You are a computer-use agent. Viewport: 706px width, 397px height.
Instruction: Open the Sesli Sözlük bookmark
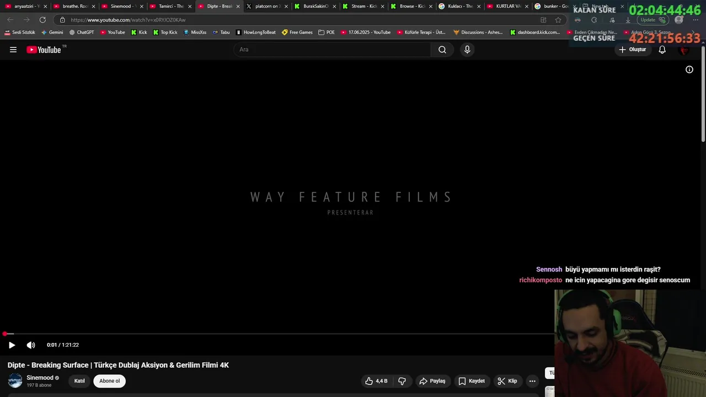pyautogui.click(x=20, y=33)
